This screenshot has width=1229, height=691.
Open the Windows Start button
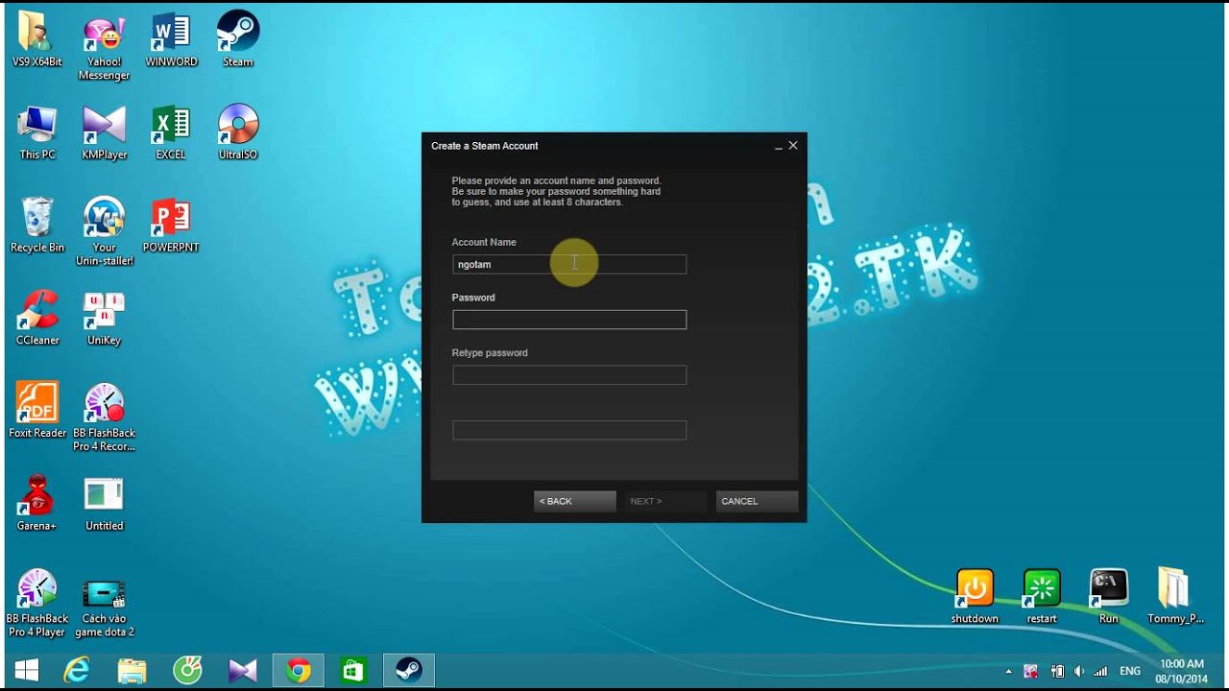click(27, 670)
